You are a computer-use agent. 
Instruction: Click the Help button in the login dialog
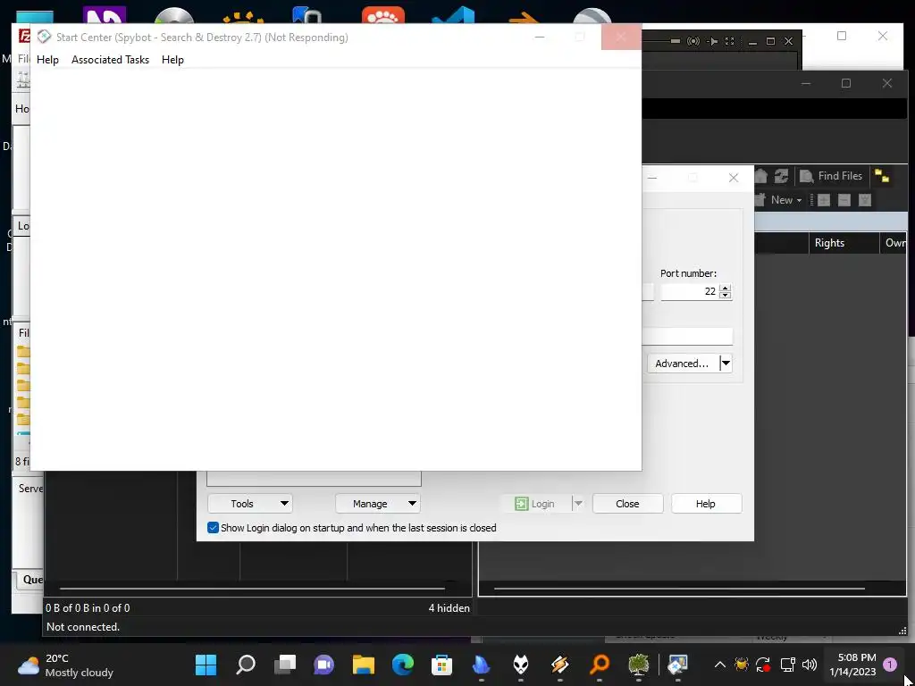pyautogui.click(x=706, y=504)
